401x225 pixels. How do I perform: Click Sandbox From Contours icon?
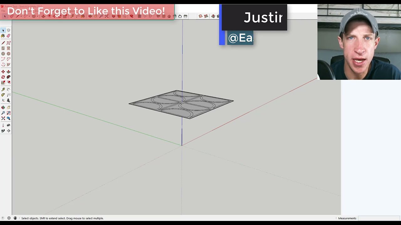coord(200,16)
